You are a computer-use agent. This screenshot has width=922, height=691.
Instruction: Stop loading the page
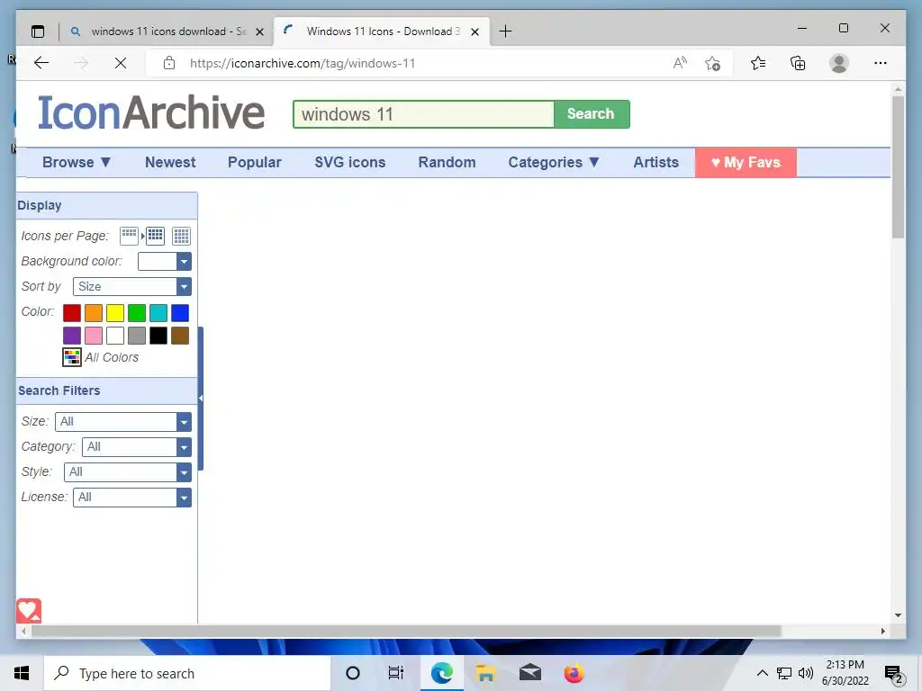121,63
